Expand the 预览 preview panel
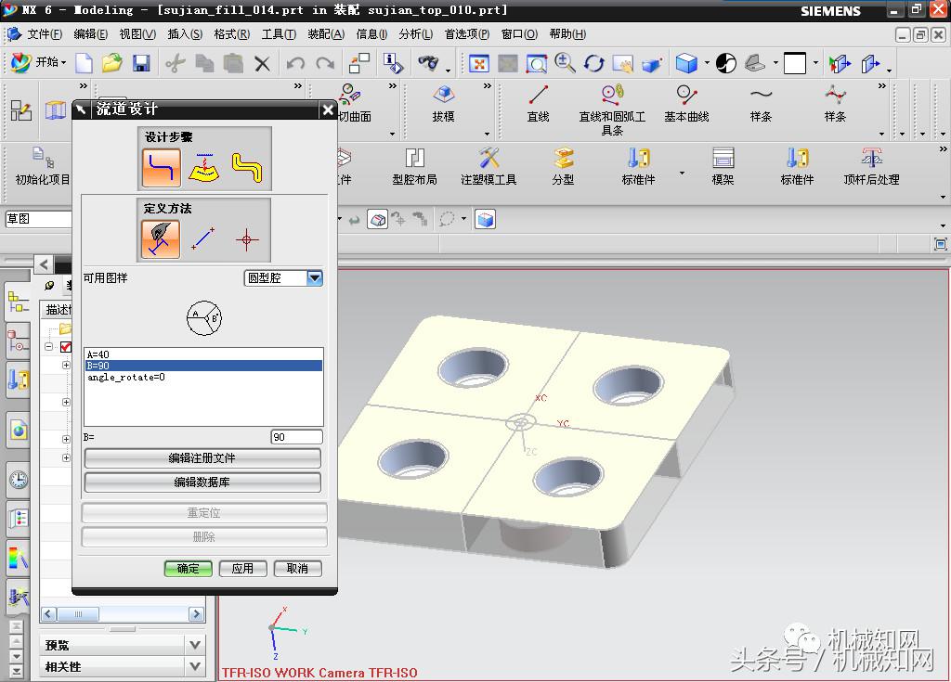Screen dimensions: 951x682 pos(194,645)
